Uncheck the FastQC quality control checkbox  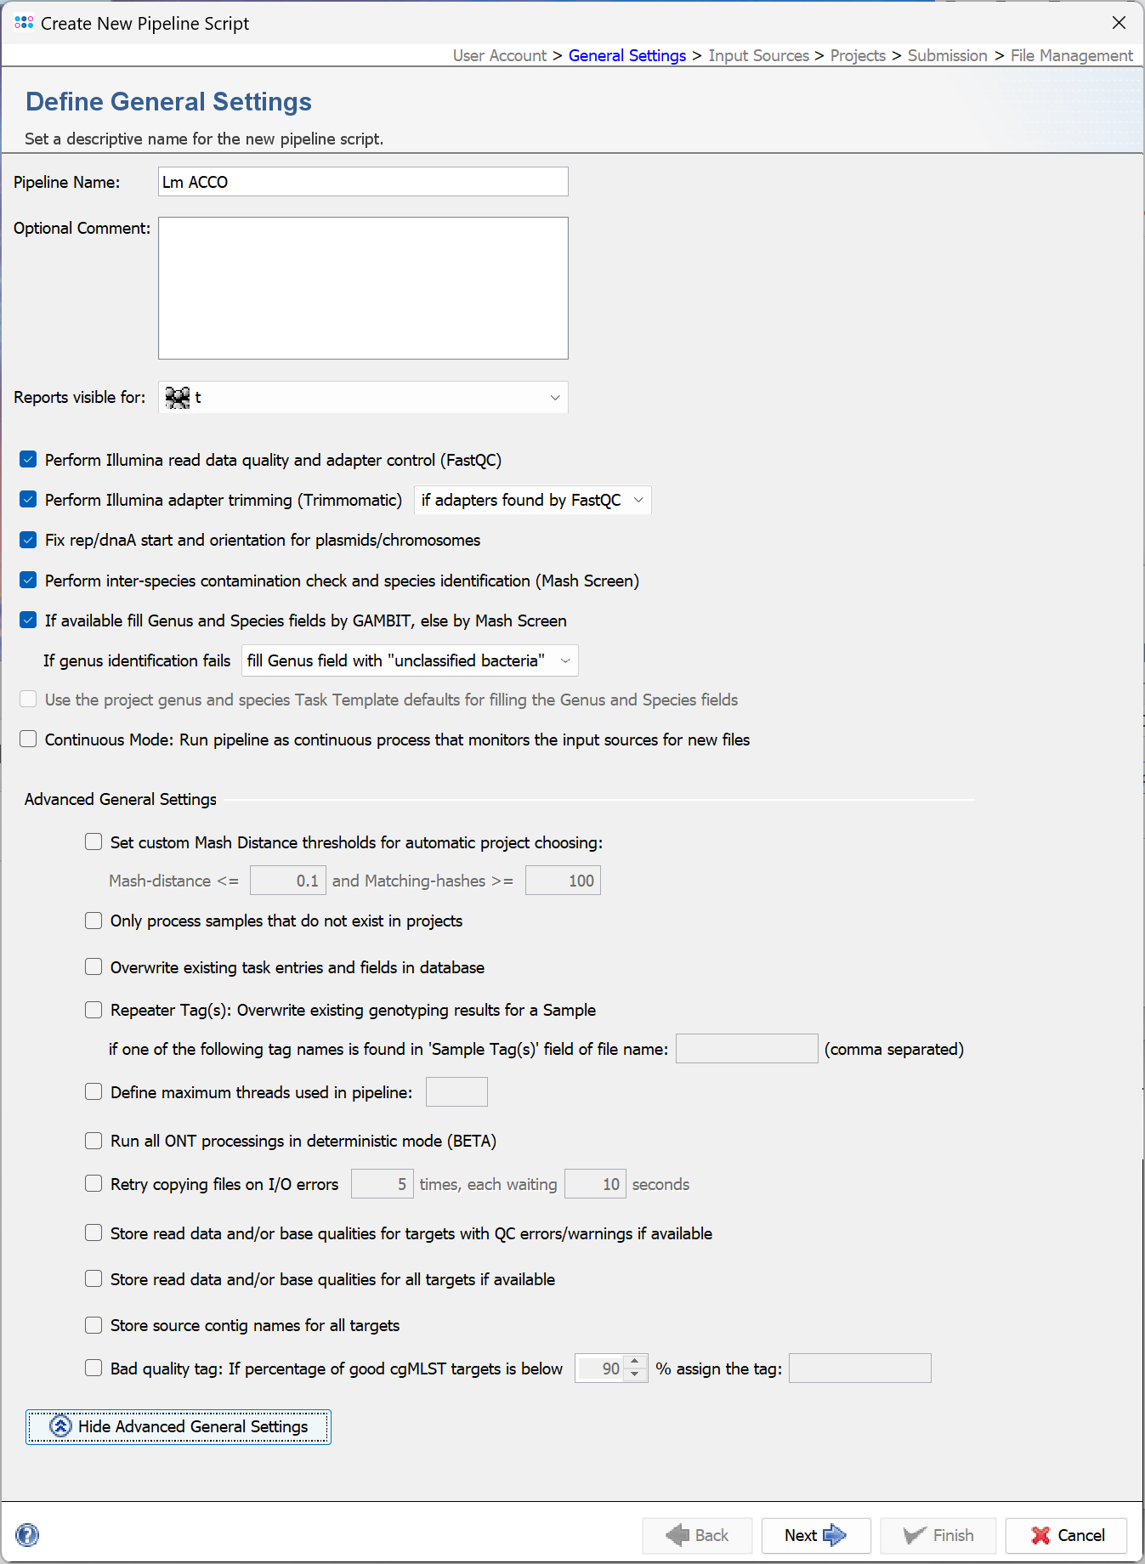pos(29,460)
